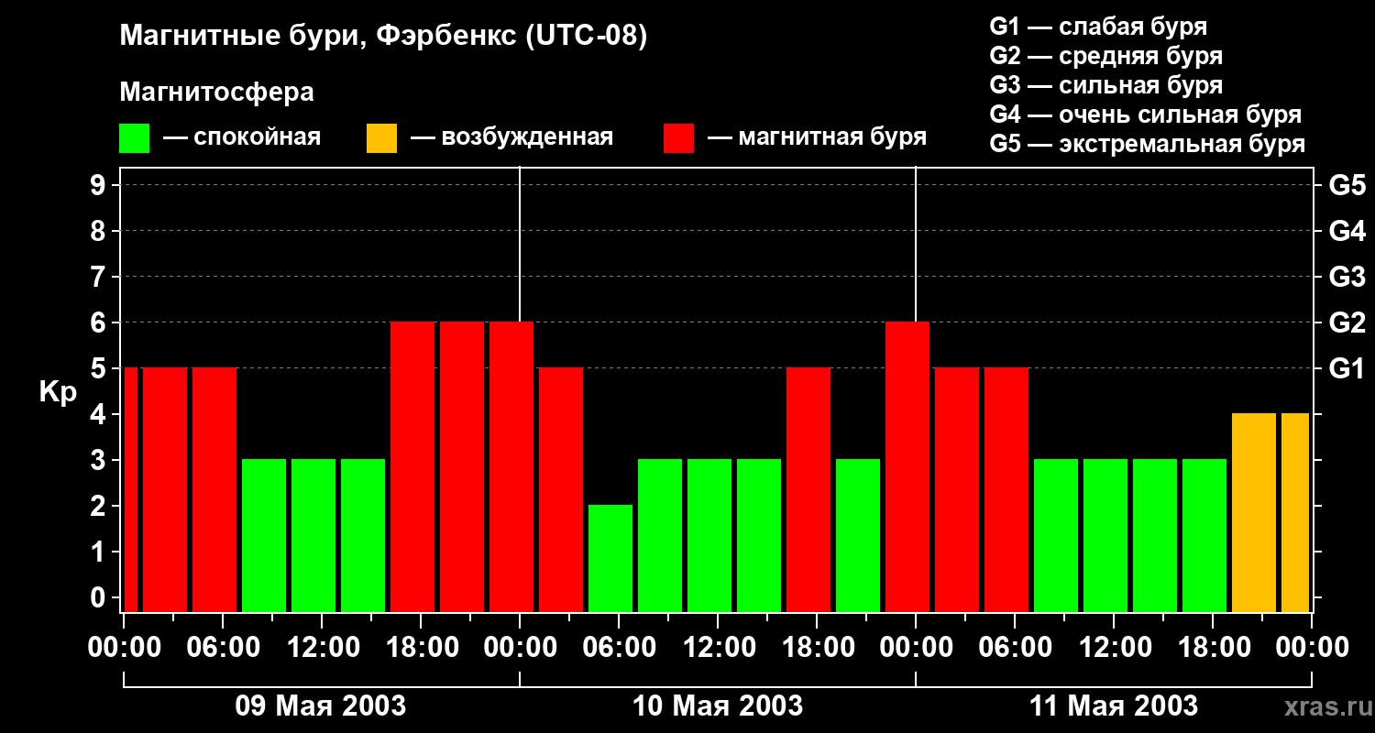Click the red Kp 6 bar crossing midnight into 10 Мая
Screen dimensions: 1375x733
click(x=511, y=466)
